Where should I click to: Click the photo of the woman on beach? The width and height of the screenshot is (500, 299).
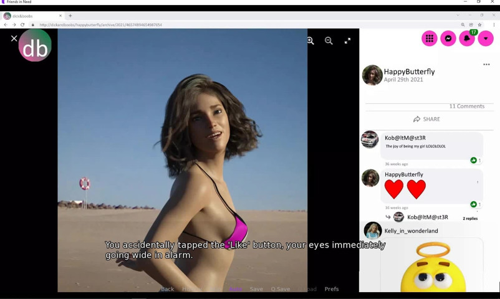[x=183, y=160]
